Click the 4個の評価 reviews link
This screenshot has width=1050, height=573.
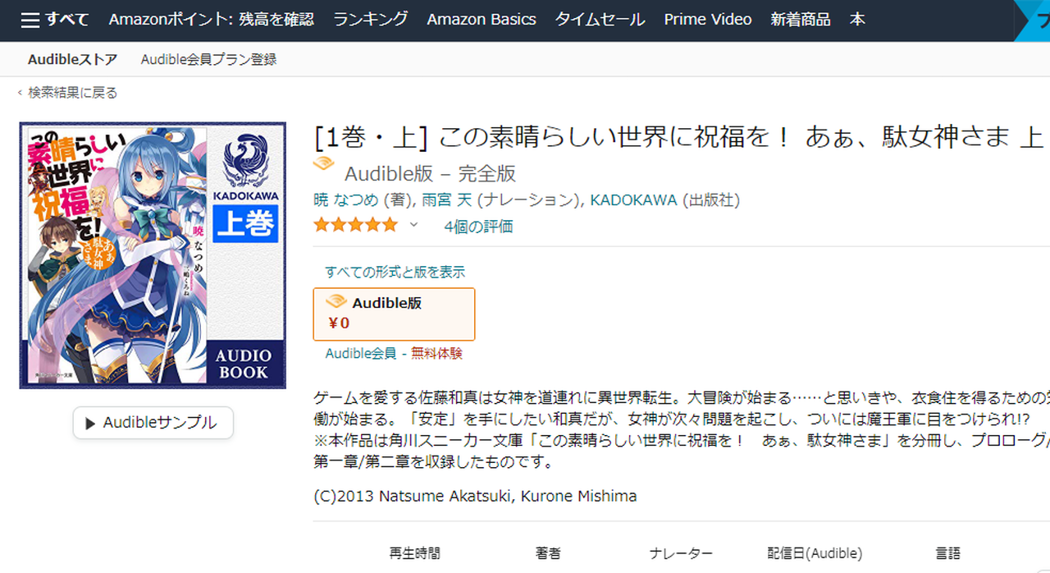click(478, 227)
